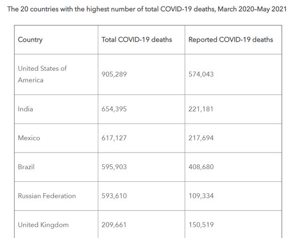This screenshot has width=301, height=238.
Task: Click the 150,519 reported deaths value
Action: 201,225
